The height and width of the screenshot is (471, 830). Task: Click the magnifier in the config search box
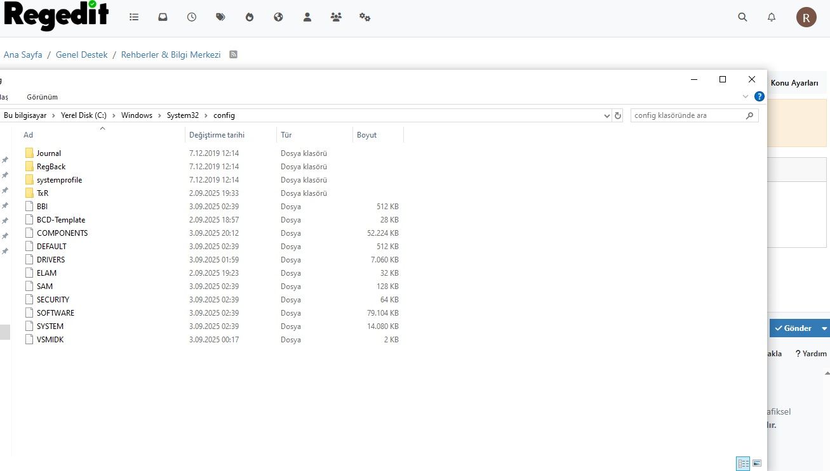tap(750, 115)
